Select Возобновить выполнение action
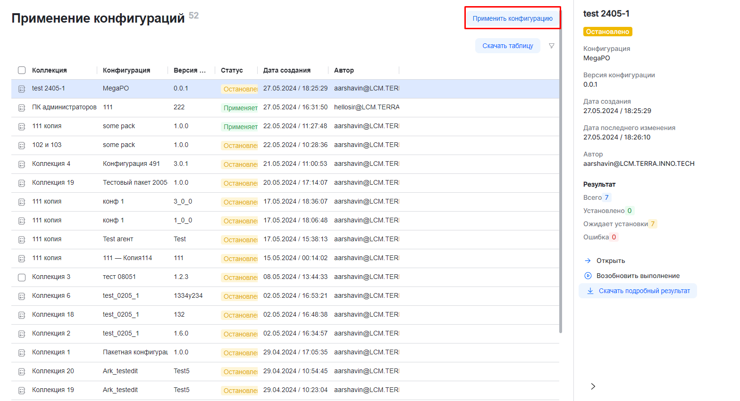This screenshot has height=401, width=740. (638, 276)
